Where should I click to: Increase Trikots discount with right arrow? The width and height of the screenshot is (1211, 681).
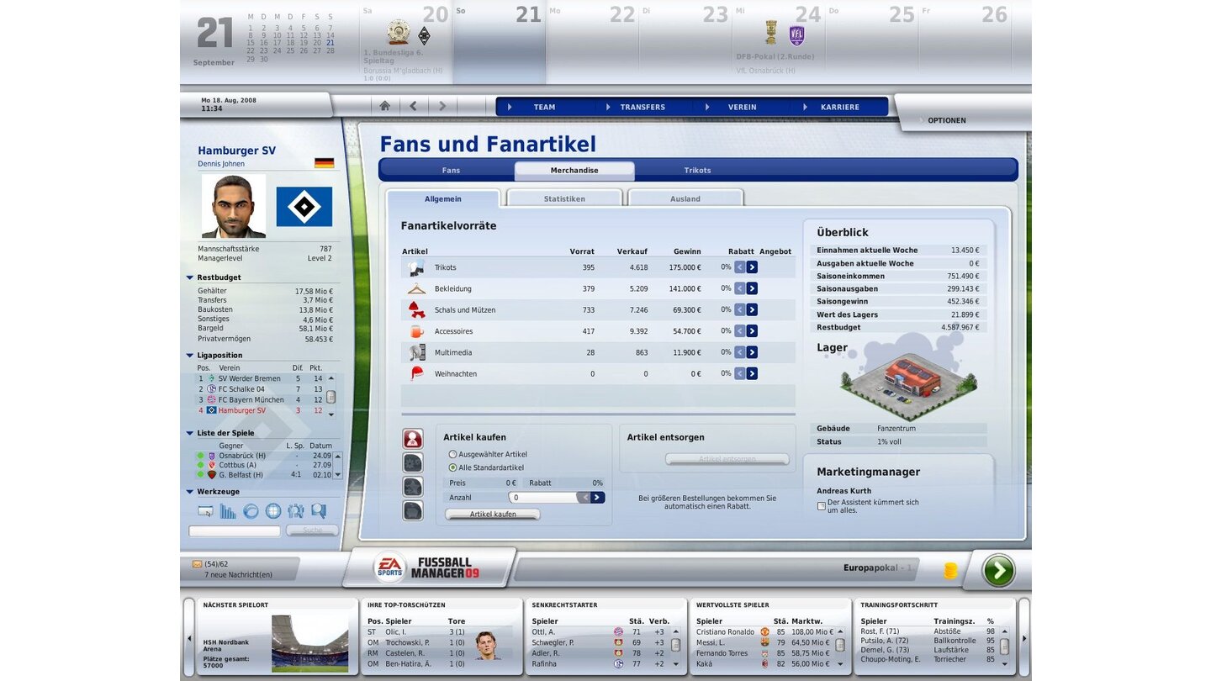pyautogui.click(x=752, y=267)
